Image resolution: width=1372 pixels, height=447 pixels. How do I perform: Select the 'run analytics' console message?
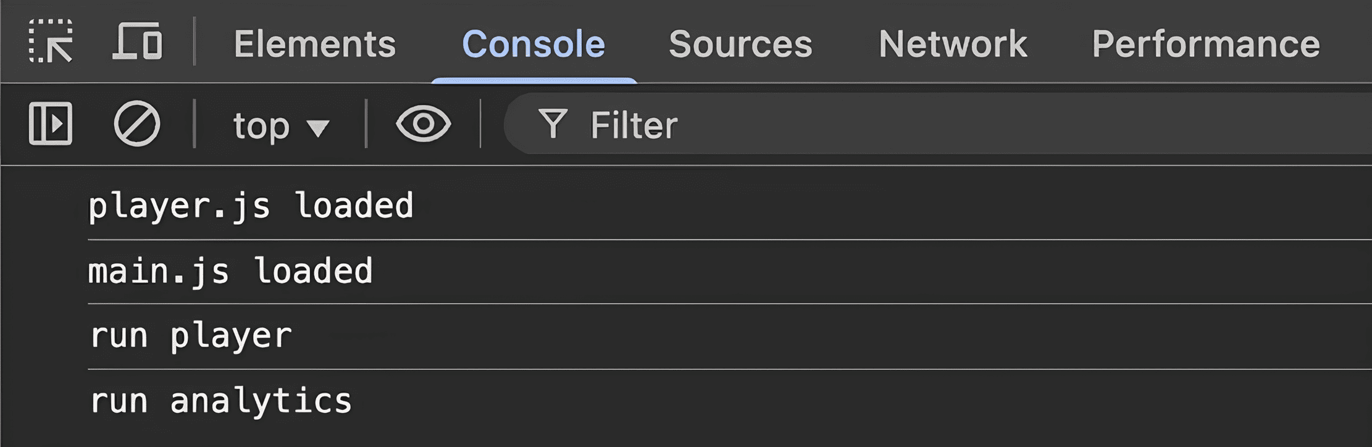point(220,401)
